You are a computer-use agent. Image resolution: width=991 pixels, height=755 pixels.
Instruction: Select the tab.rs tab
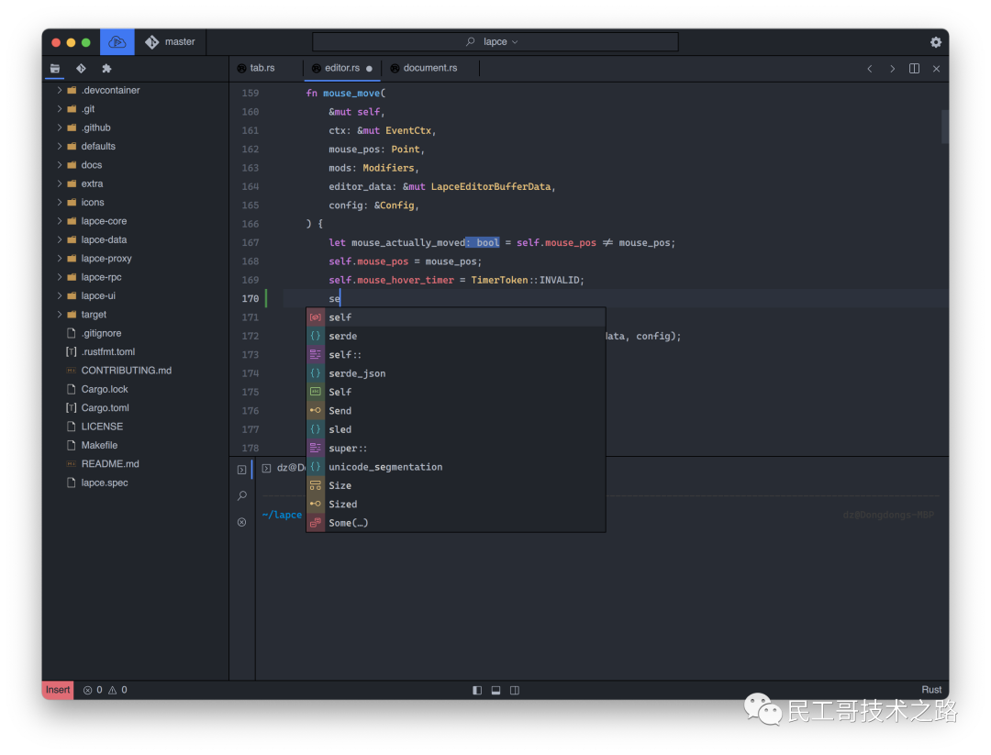(x=263, y=68)
